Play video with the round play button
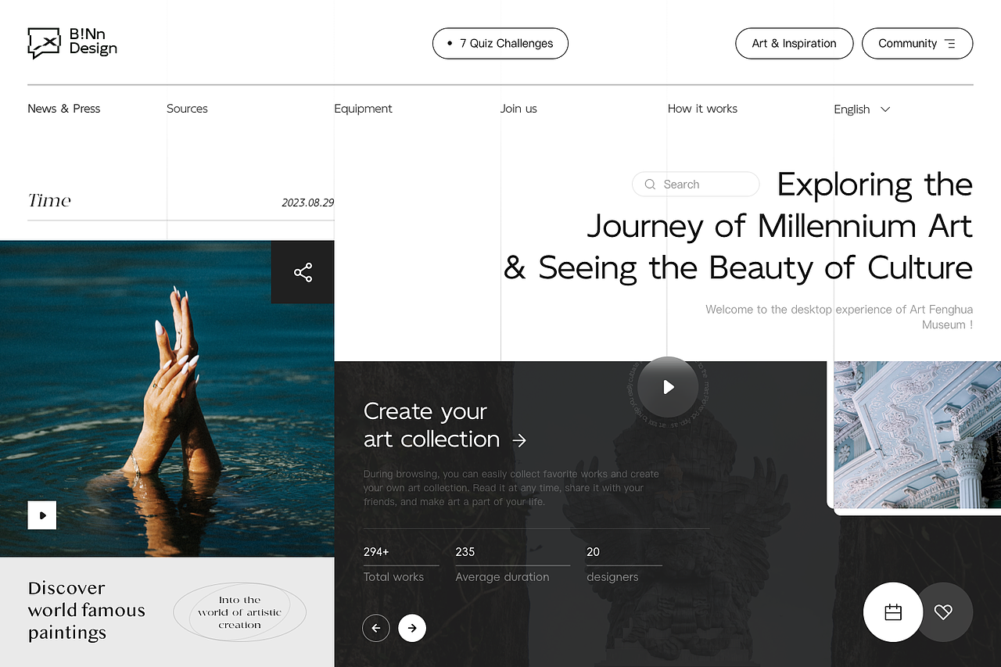1001x667 pixels. pyautogui.click(x=668, y=387)
